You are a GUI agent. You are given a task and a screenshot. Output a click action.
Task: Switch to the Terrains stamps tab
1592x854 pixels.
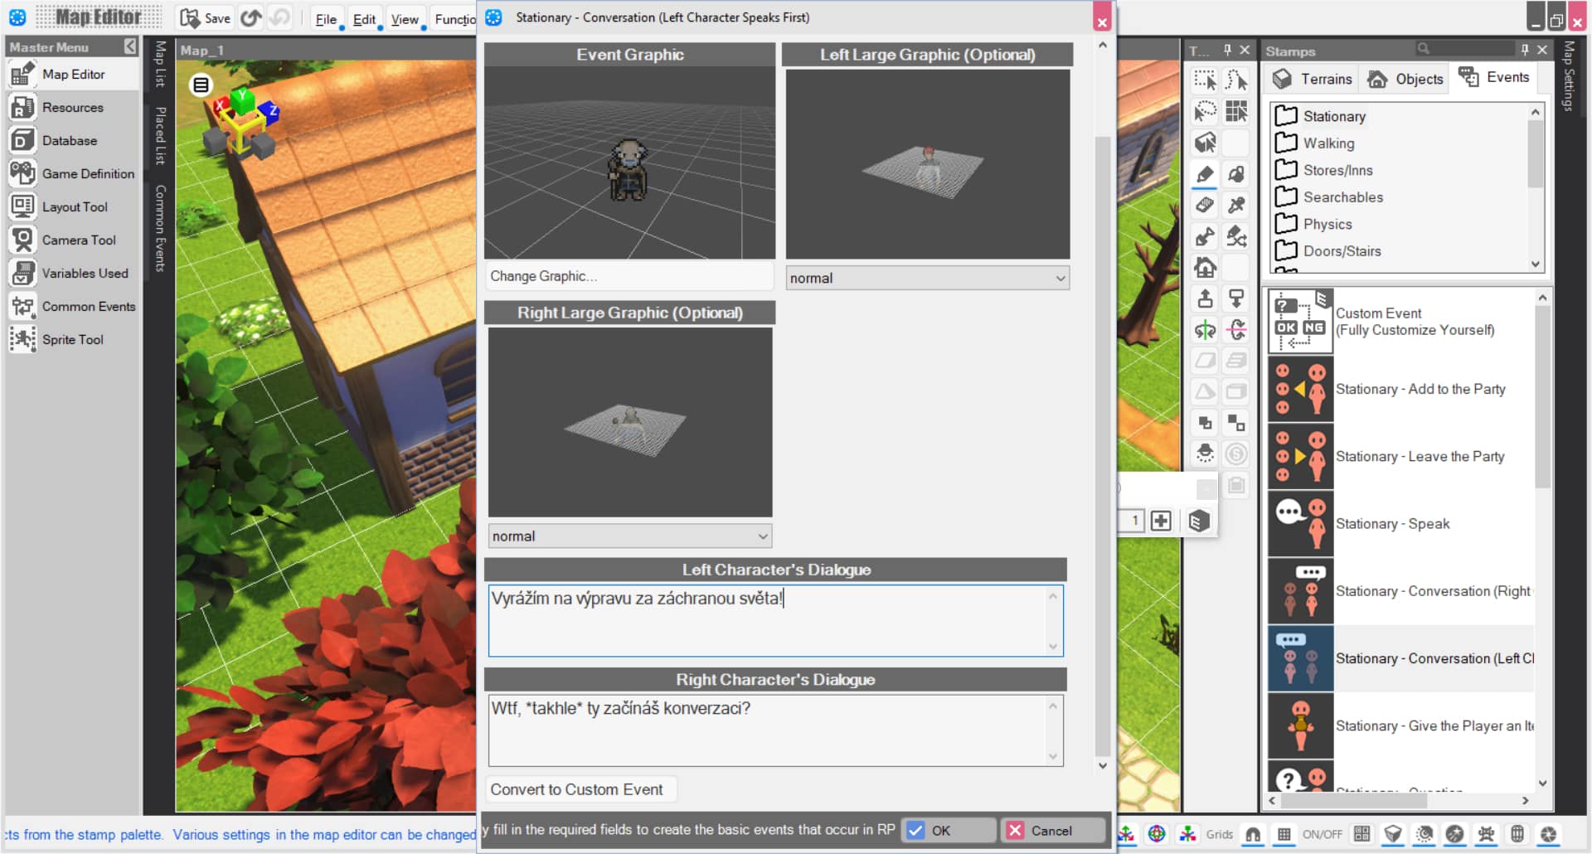tap(1312, 79)
